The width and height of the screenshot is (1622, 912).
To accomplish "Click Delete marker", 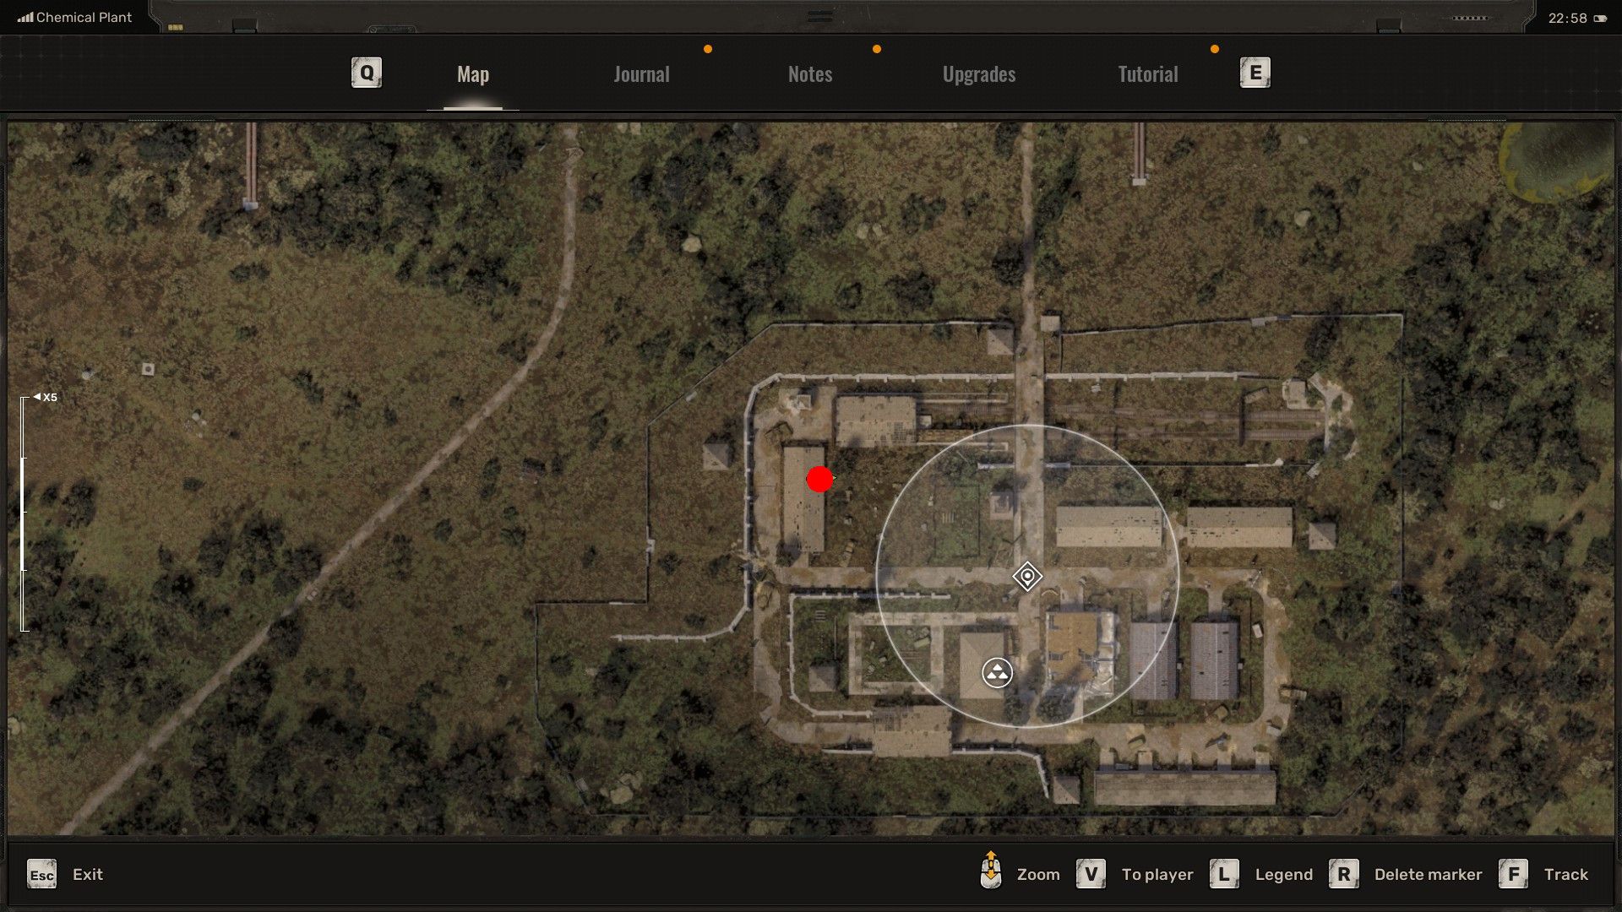I will point(1428,875).
